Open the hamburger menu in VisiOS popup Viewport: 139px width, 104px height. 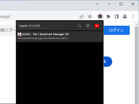point(88,26)
